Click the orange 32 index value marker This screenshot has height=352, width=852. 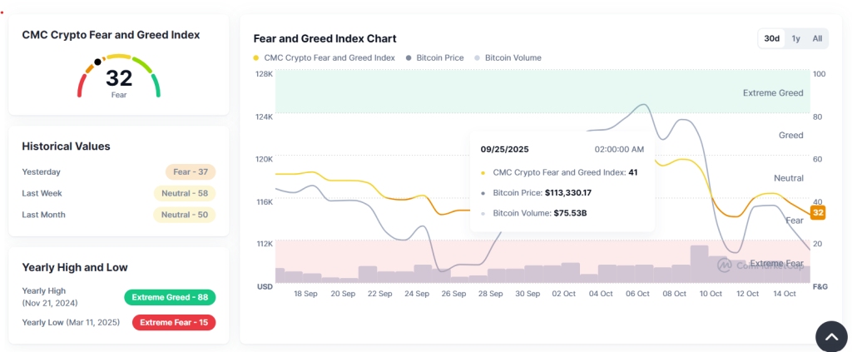[818, 213]
